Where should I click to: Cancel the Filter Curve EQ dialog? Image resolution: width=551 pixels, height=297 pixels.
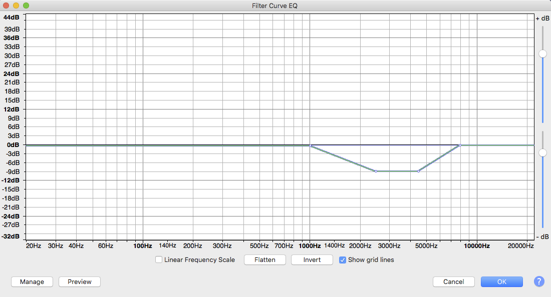click(x=453, y=282)
